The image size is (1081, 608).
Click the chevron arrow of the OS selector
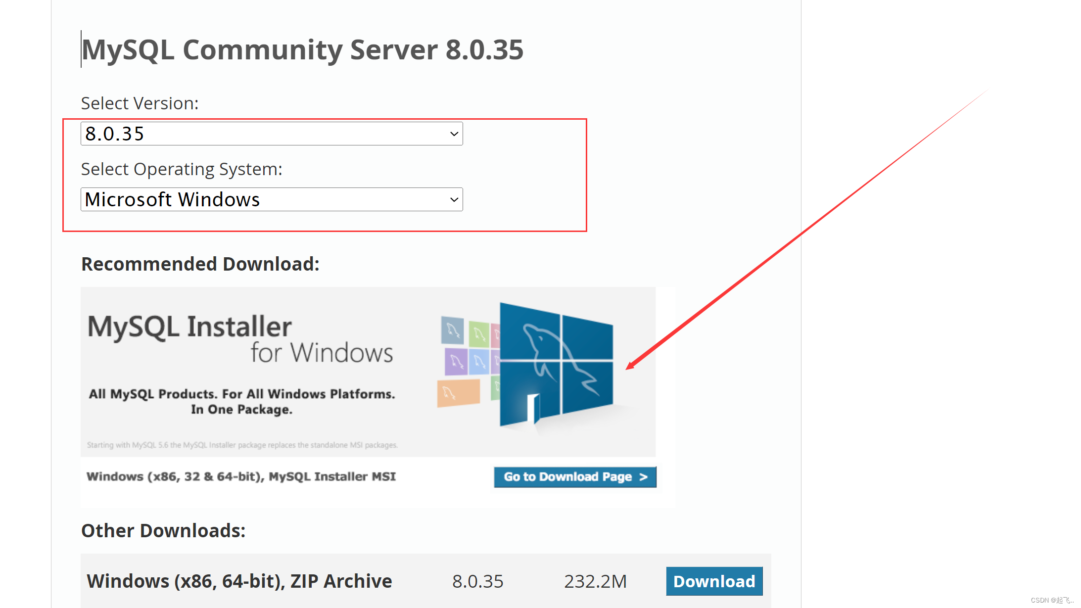[454, 200]
